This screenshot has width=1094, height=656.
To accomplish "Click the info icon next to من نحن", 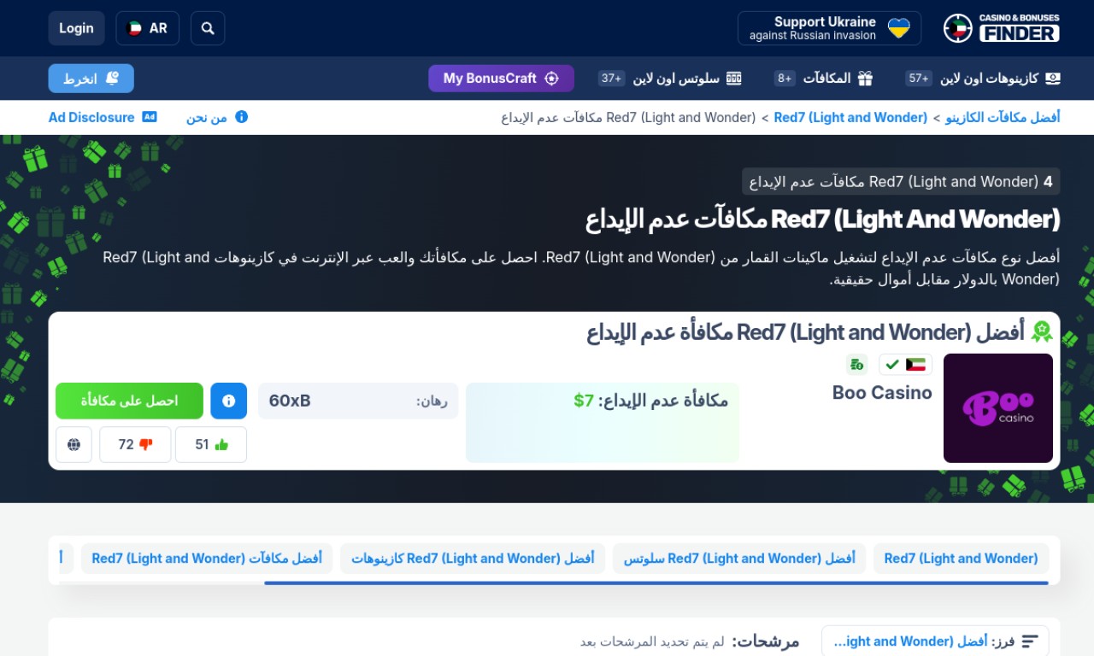I will coord(241,117).
